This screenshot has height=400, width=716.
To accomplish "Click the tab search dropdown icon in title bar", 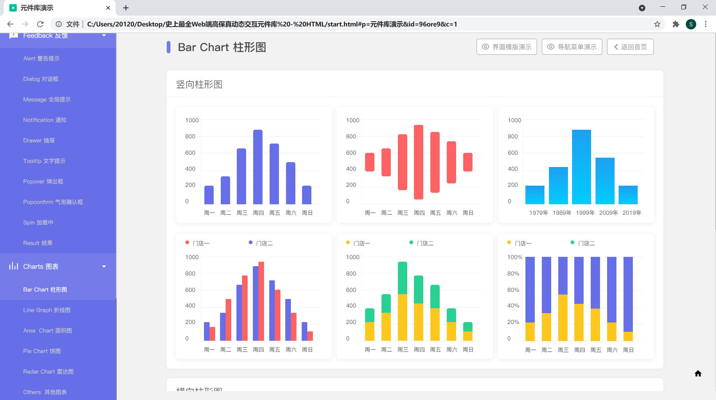I will 642,8.
